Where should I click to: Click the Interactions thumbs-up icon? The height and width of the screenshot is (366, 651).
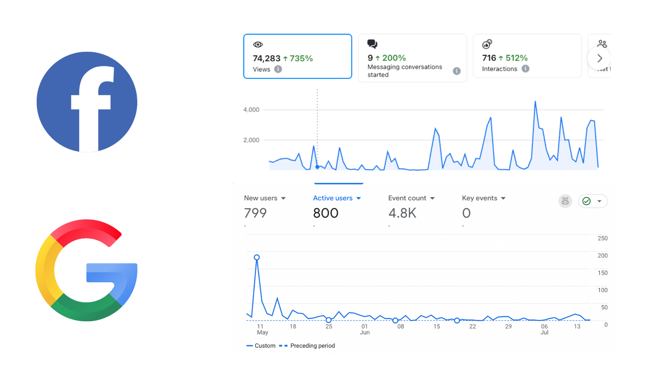pyautogui.click(x=487, y=44)
